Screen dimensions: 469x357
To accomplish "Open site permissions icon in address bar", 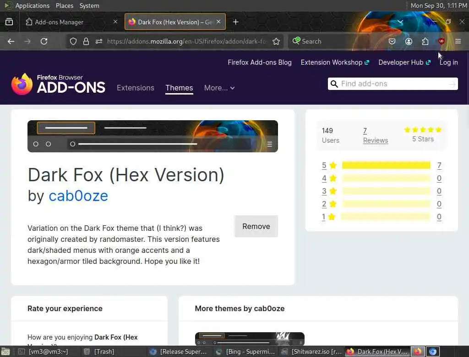I will pyautogui.click(x=99, y=41).
